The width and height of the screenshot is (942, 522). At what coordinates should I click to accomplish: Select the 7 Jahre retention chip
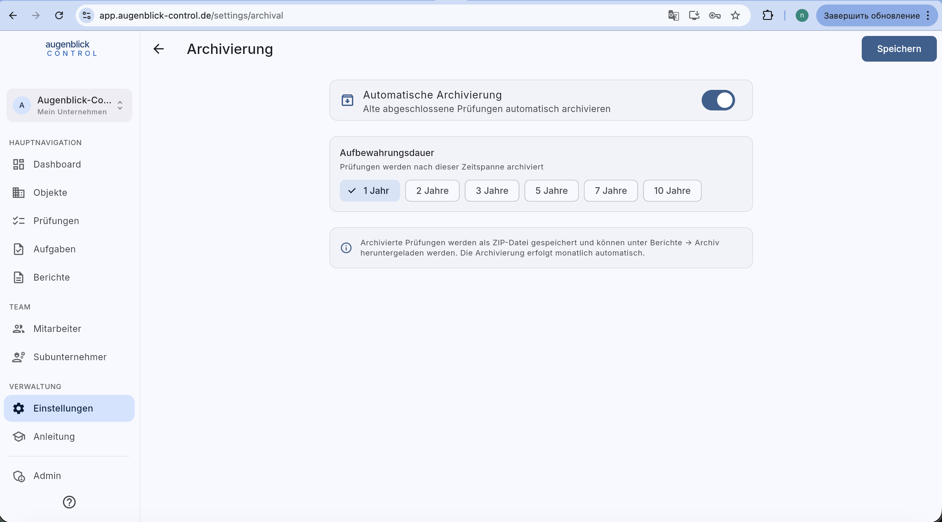[x=611, y=191]
